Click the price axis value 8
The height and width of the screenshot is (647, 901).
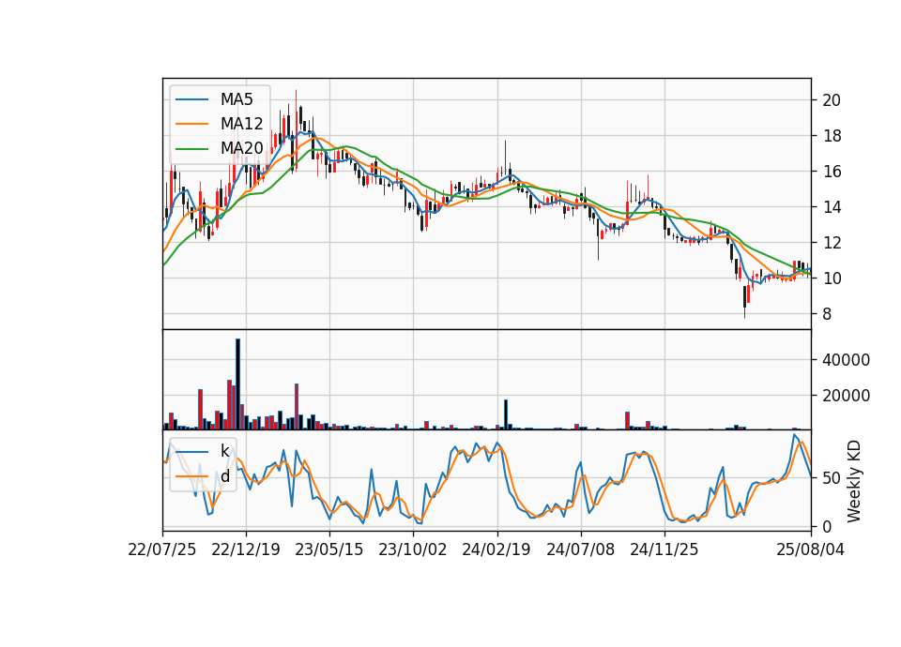click(x=827, y=314)
